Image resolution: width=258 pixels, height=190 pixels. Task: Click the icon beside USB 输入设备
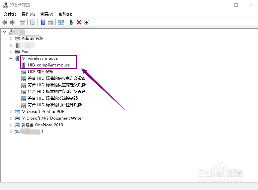click(x=24, y=72)
